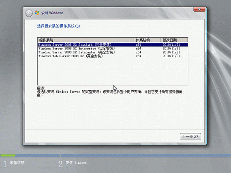Image resolution: width=231 pixels, height=173 pixels.
Task: Click the description text about Windows Server
Action: pyautogui.click(x=109, y=93)
